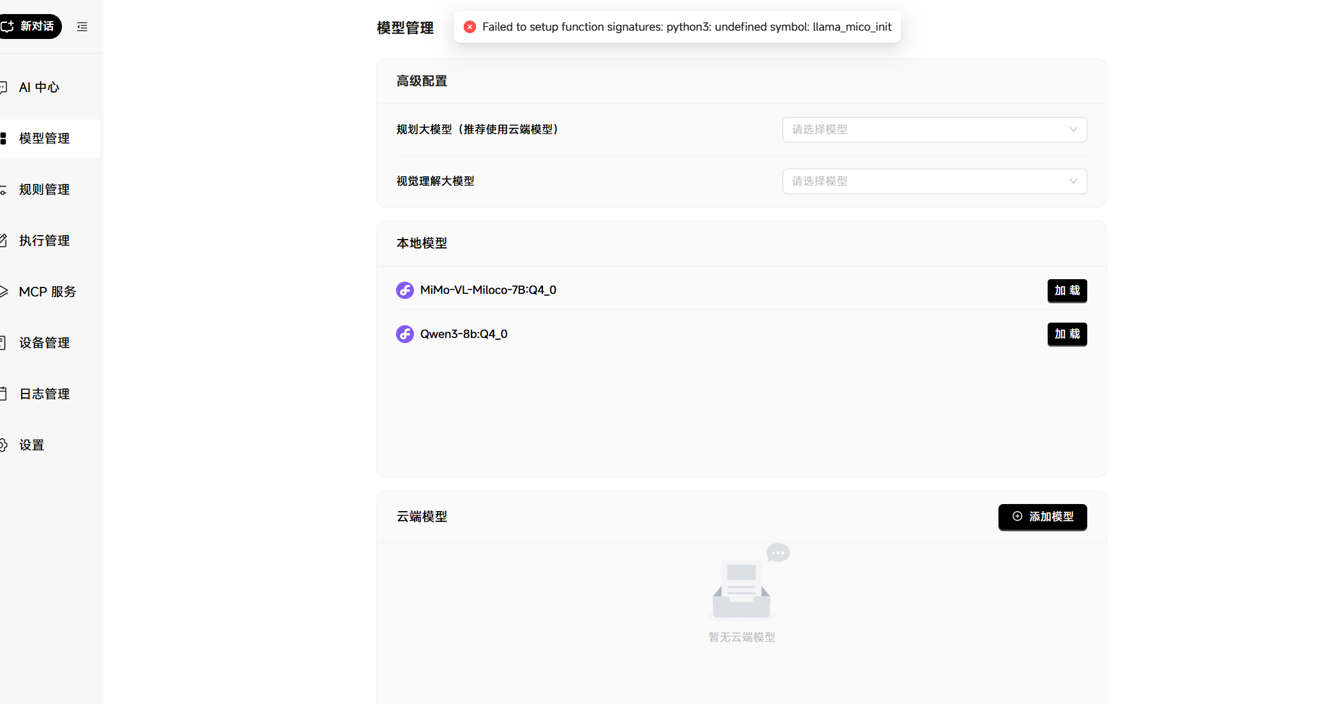The image size is (1330, 704).
Task: Open the 视觉理解大模型 model selector
Action: [x=933, y=181]
